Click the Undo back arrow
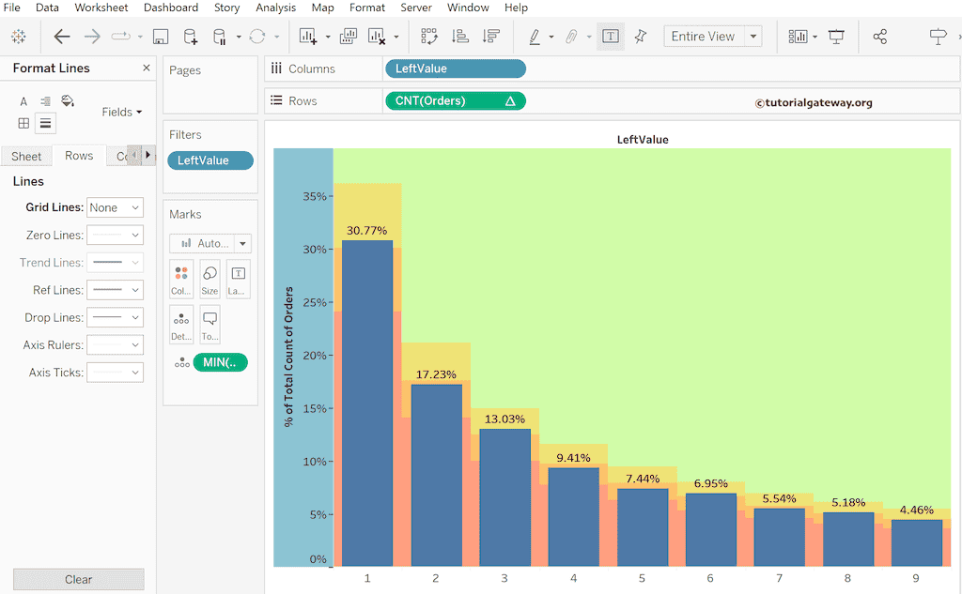The height and width of the screenshot is (594, 962). (62, 37)
